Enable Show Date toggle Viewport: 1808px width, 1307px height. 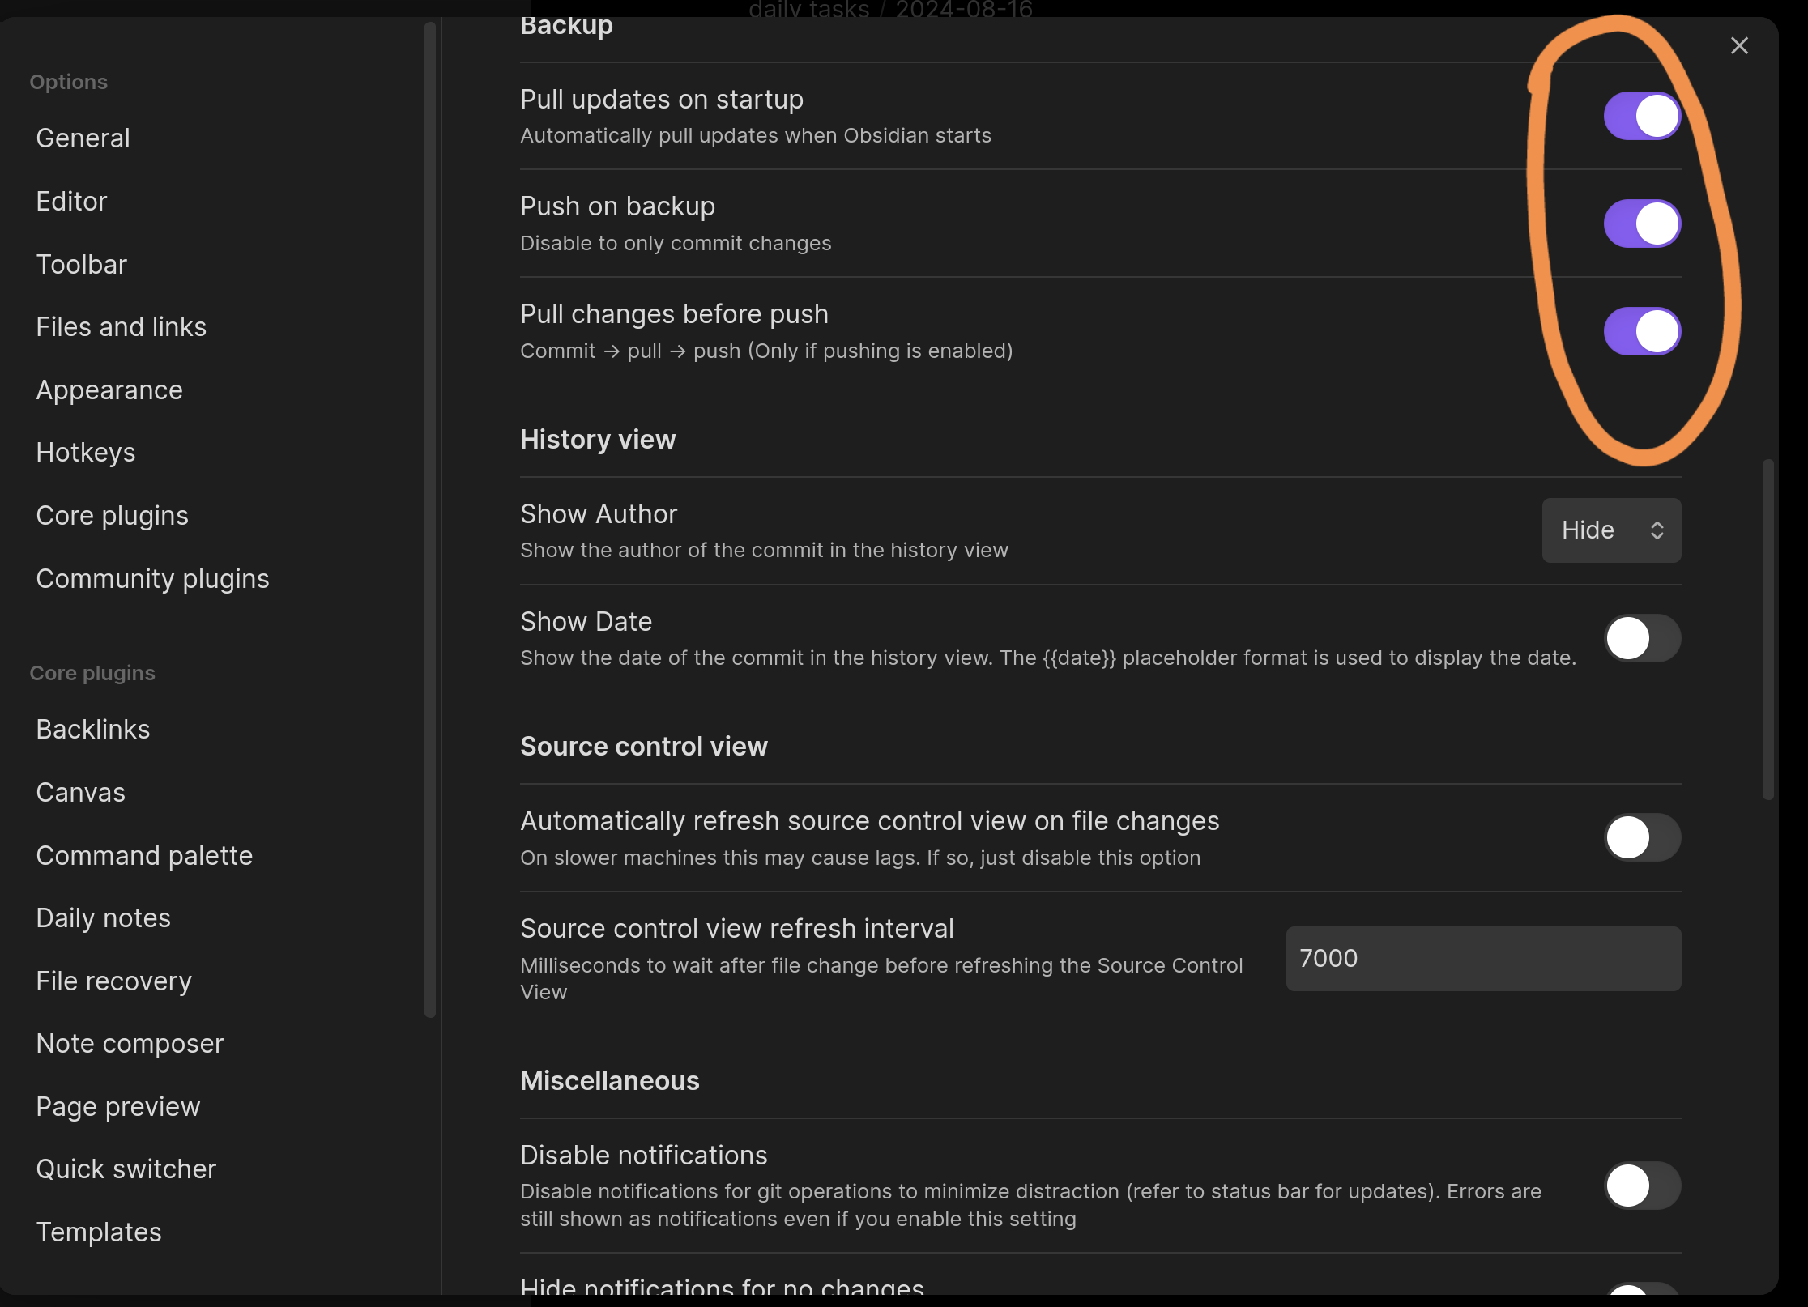tap(1641, 638)
